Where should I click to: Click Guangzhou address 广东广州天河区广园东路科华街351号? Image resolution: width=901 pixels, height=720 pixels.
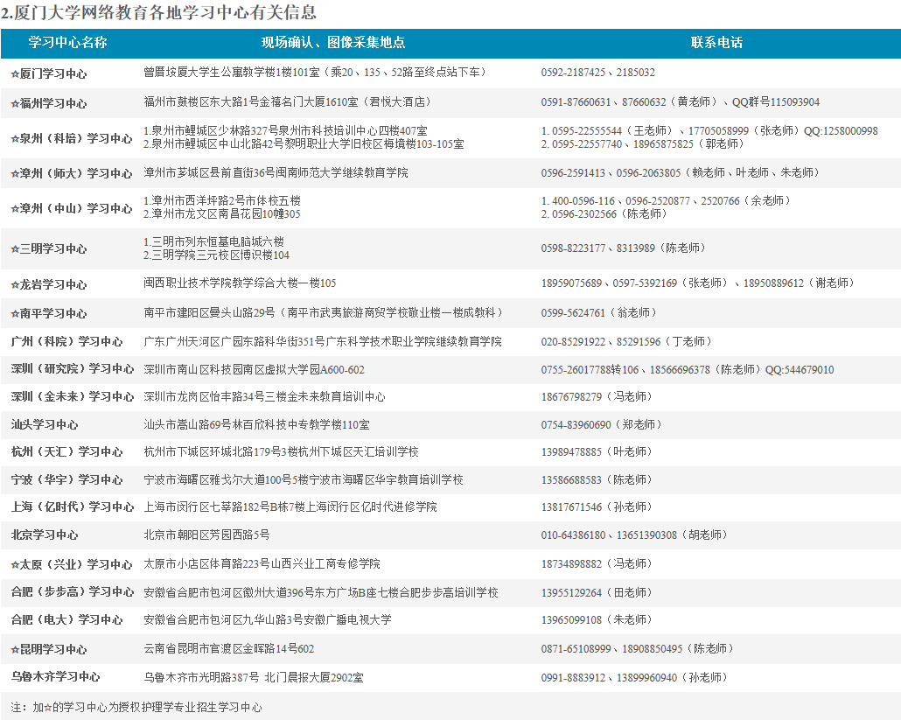tap(323, 342)
